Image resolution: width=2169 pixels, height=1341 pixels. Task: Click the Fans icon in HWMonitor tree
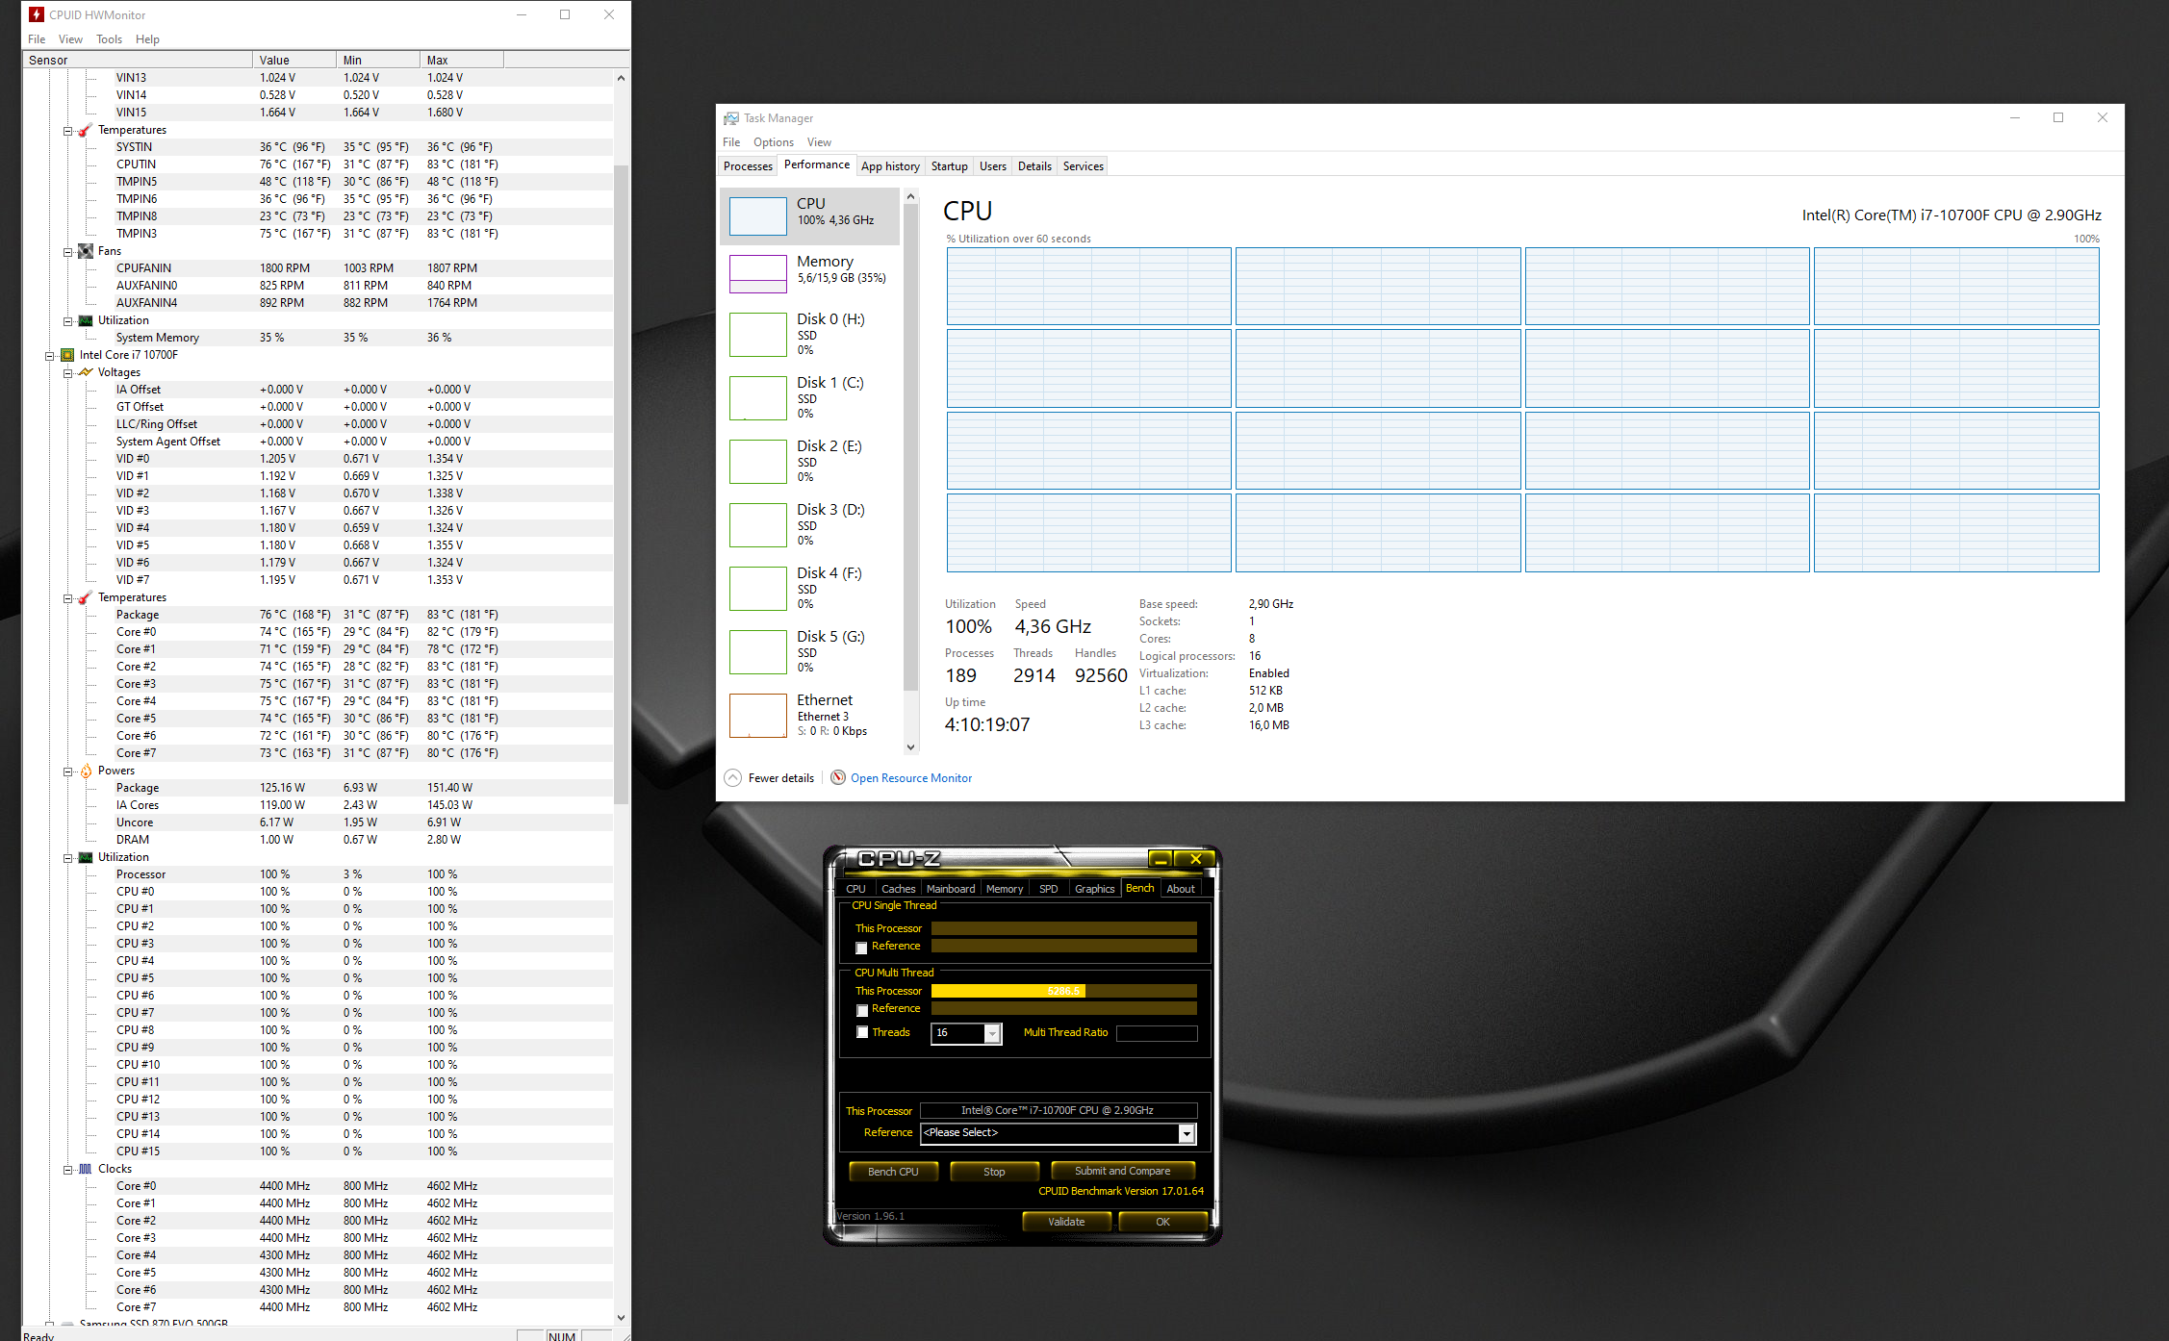click(86, 251)
